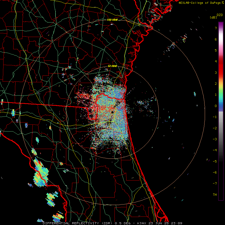Click the black radar site dot inside 50 NMI ring

click(112, 112)
